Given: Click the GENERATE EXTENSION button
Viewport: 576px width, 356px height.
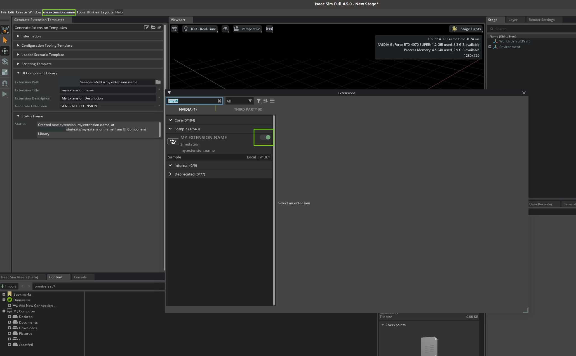Looking at the screenshot, I should (79, 106).
